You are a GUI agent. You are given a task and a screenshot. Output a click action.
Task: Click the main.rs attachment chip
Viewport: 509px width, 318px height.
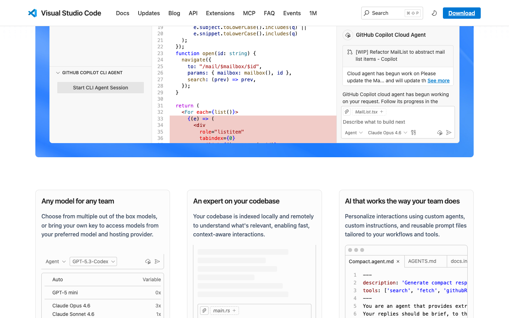224,311
